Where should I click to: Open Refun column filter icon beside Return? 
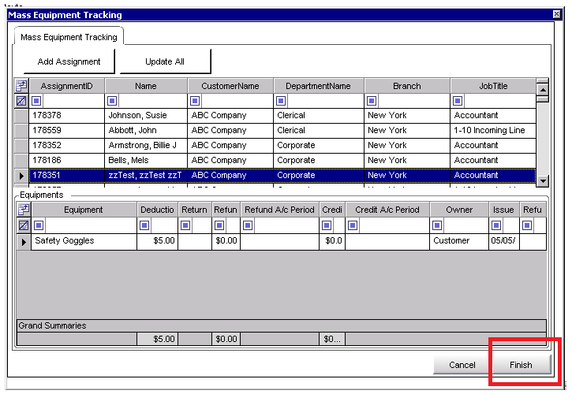tap(219, 225)
